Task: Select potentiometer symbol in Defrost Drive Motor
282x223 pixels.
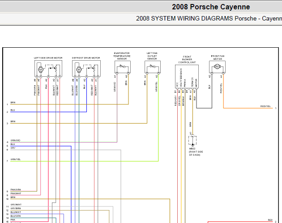Action: (x=94, y=68)
